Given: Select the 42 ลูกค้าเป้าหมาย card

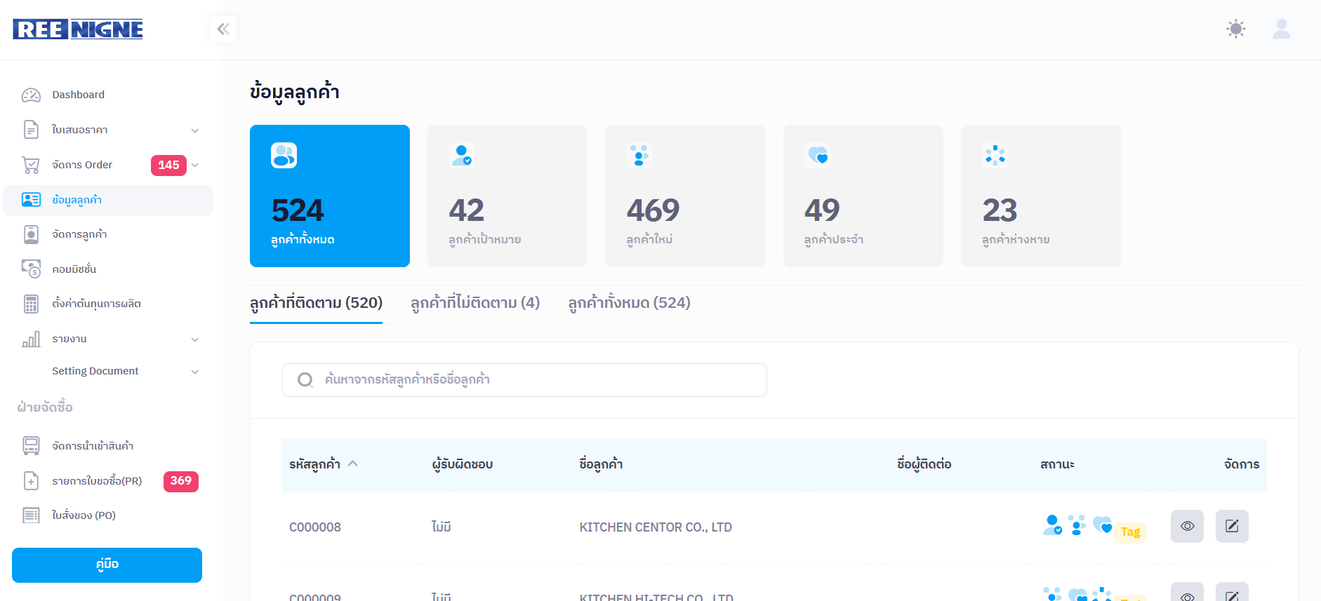Looking at the screenshot, I should tap(507, 196).
